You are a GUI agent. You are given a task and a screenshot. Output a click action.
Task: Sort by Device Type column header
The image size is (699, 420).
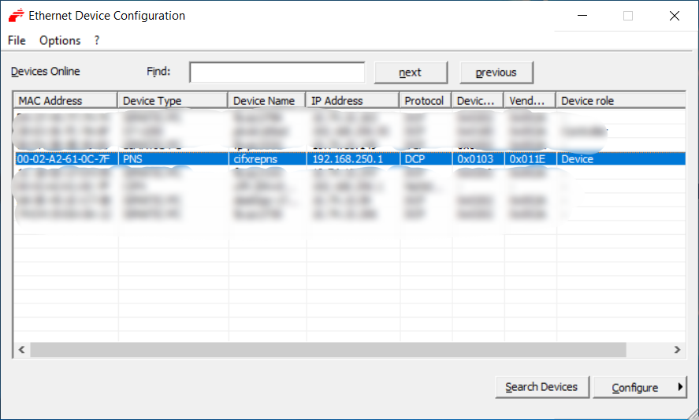pyautogui.click(x=172, y=101)
